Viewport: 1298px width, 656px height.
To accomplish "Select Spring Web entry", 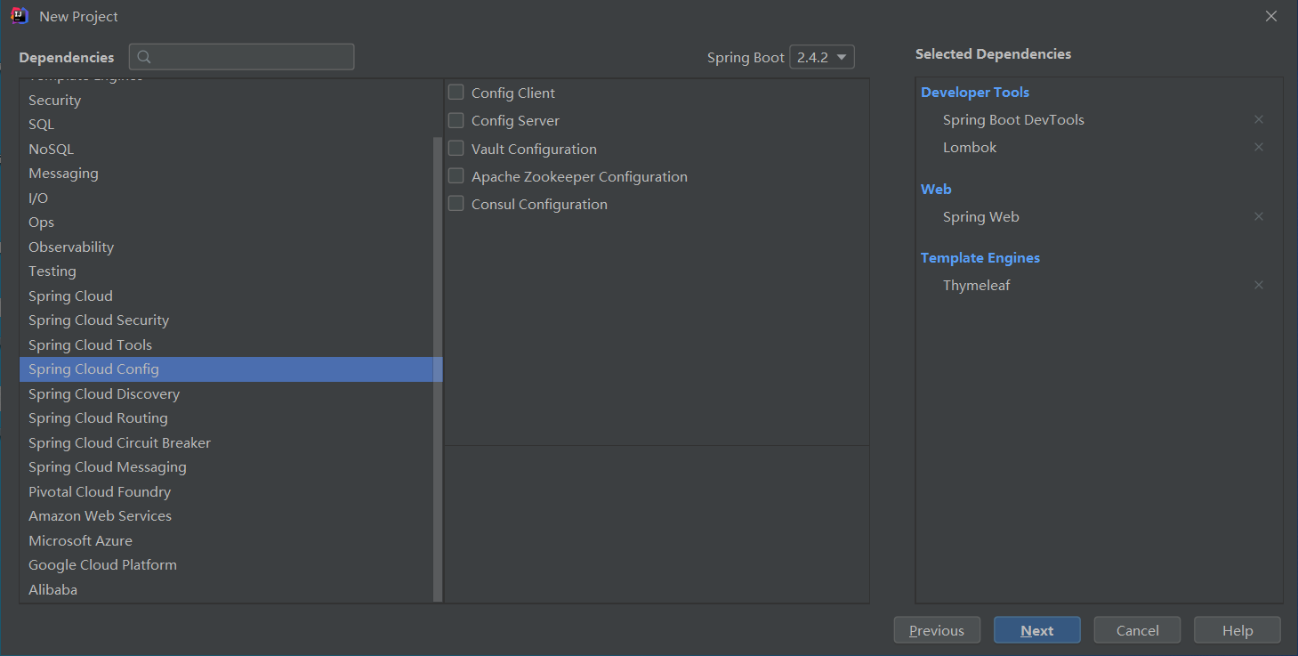I will (x=981, y=217).
